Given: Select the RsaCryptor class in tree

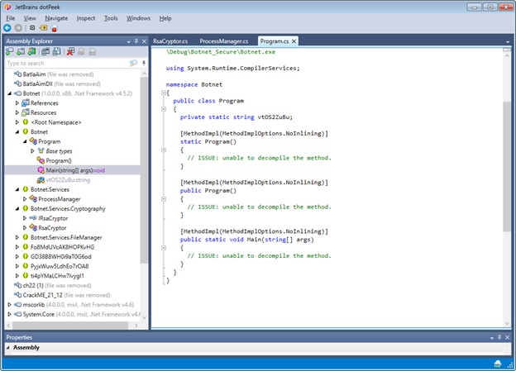Looking at the screenshot, I should point(52,227).
